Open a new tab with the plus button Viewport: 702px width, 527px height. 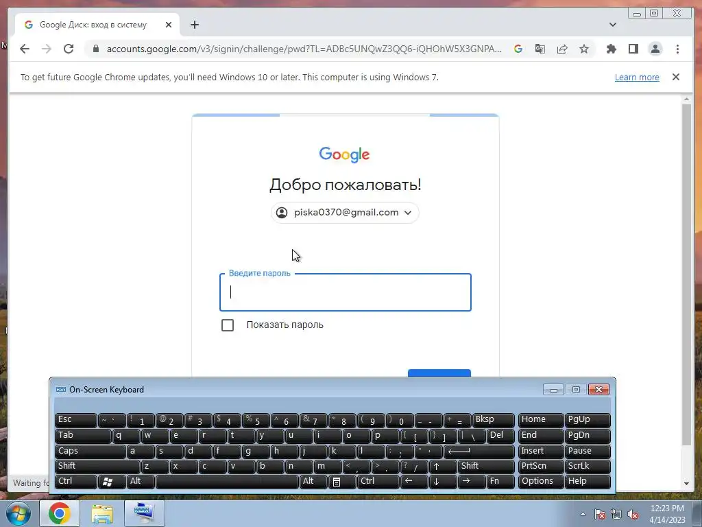click(194, 25)
